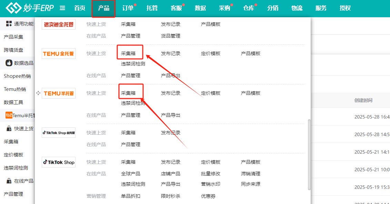Open 限时秒杀 under TikTok Shop
Image resolution: width=390 pixels, height=204 pixels.
(x=171, y=196)
